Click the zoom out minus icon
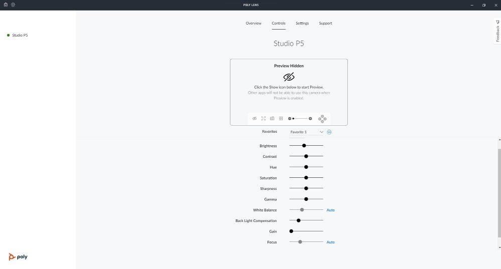Image resolution: width=501 pixels, height=269 pixels. pos(290,119)
